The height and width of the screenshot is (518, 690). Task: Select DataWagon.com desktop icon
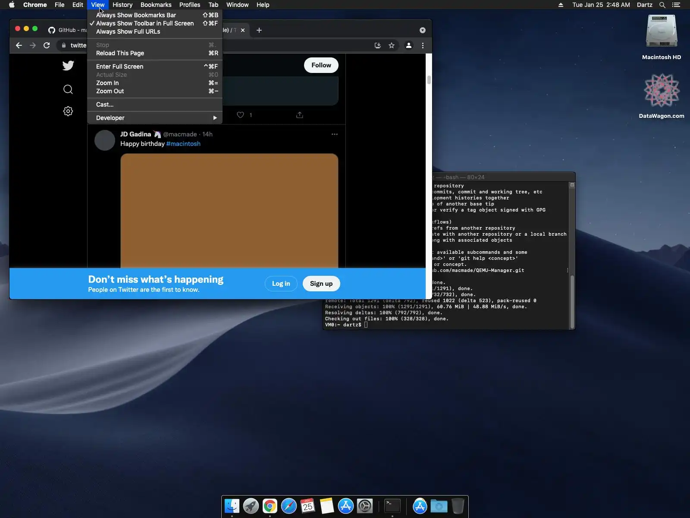click(662, 96)
